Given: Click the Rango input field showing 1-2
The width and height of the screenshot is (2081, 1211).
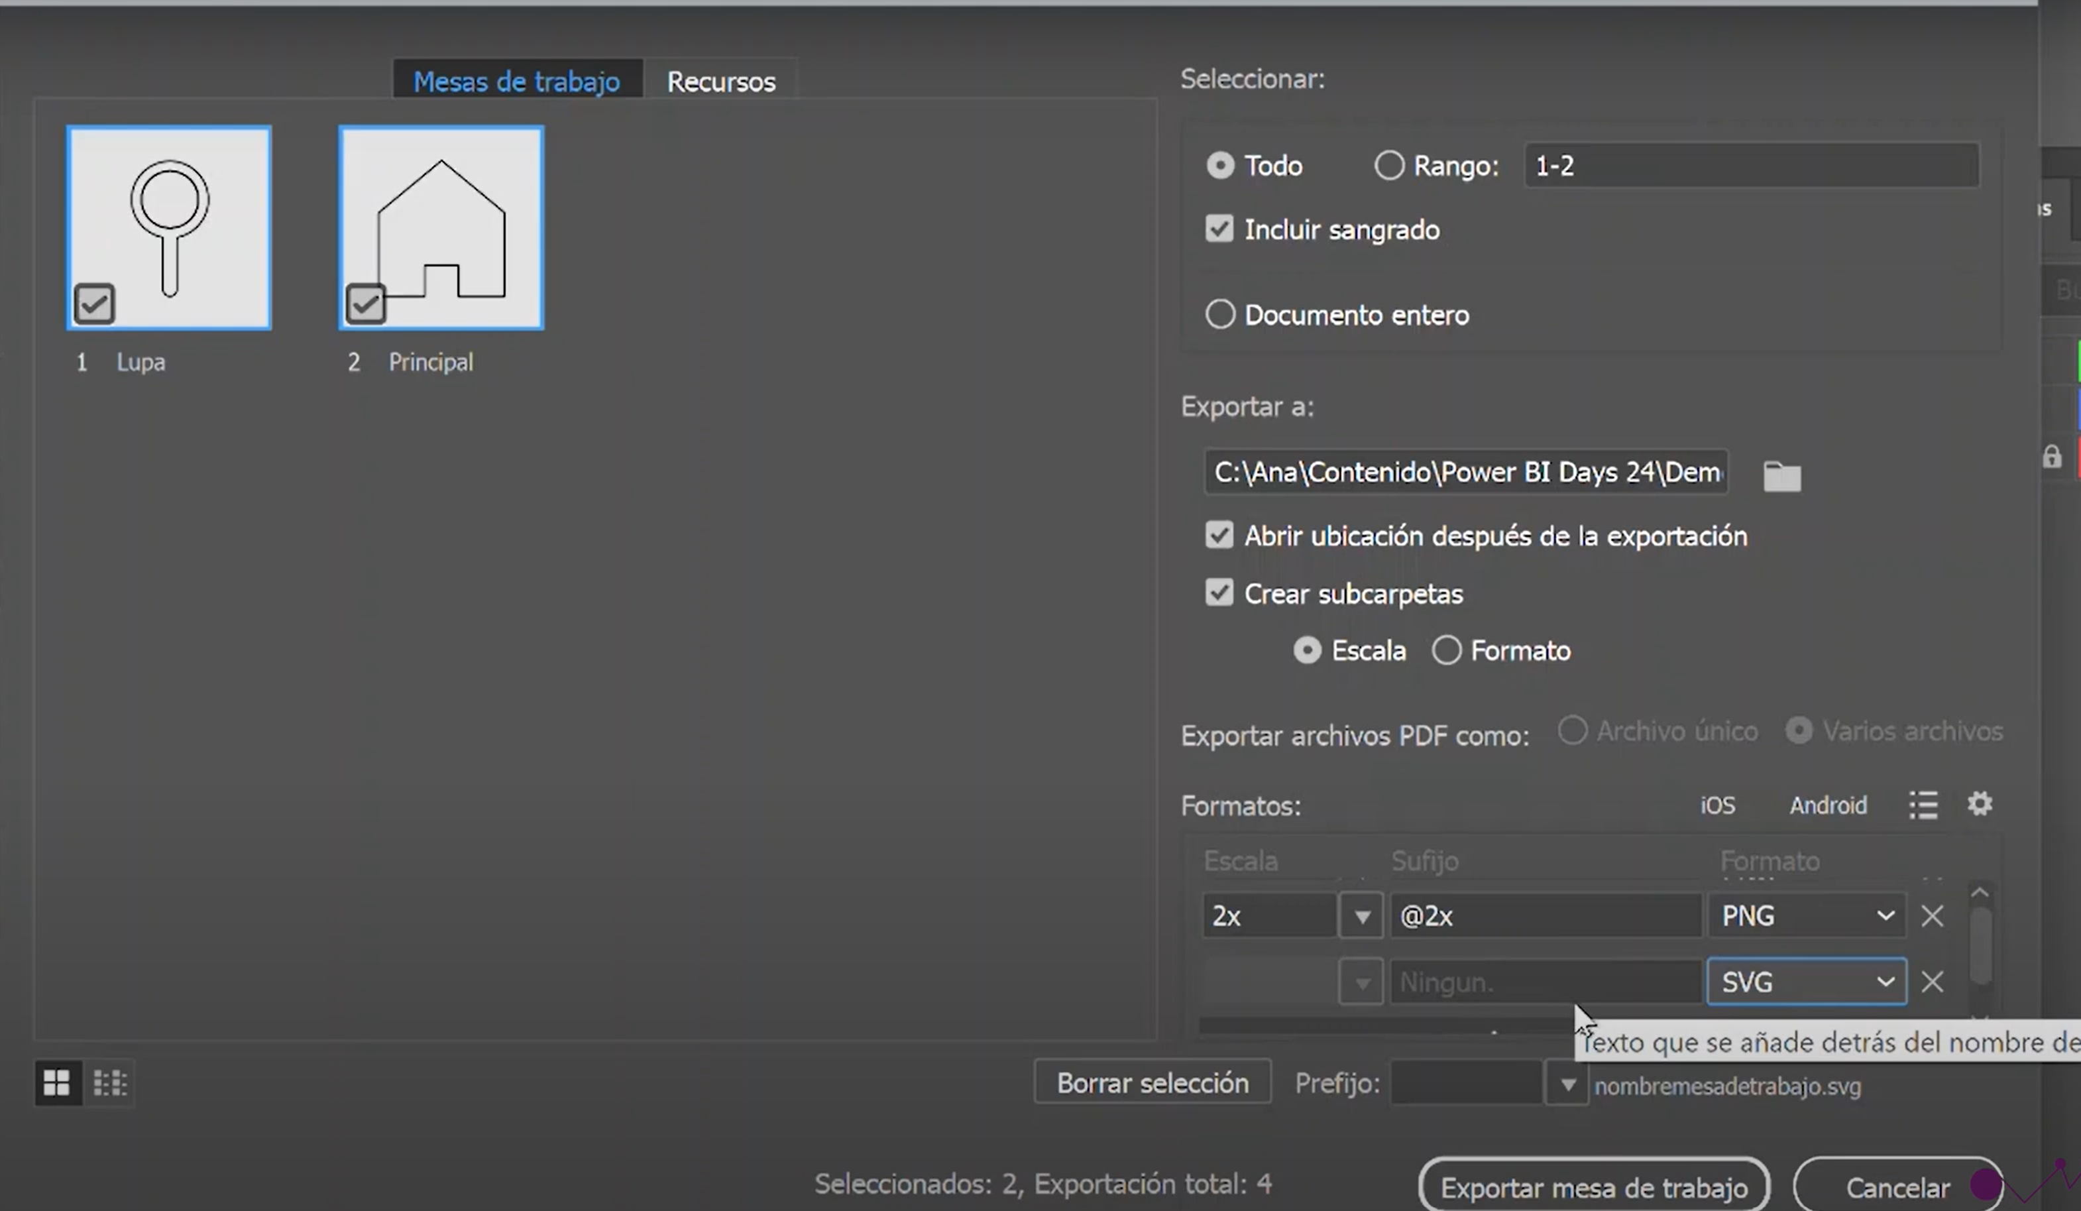Looking at the screenshot, I should (x=1751, y=166).
